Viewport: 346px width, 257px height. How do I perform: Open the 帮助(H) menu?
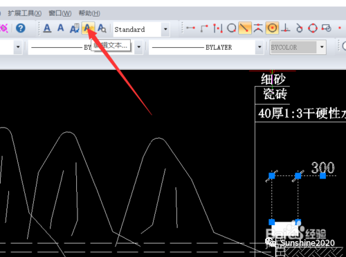89,13
